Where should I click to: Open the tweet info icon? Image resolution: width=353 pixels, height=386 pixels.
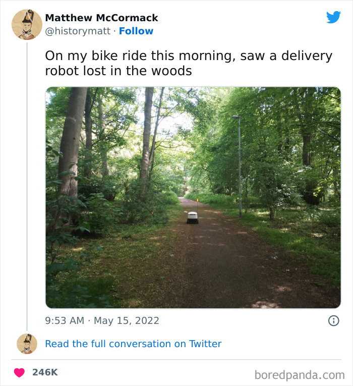(x=333, y=320)
